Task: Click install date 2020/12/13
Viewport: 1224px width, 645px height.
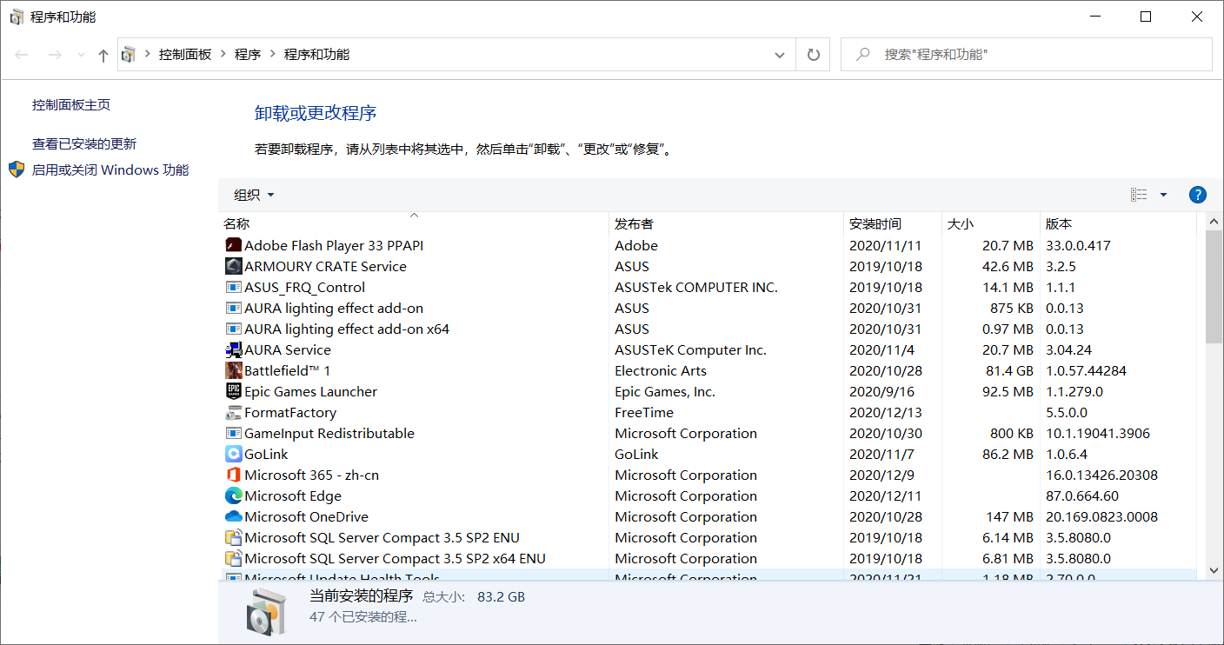Action: (886, 412)
